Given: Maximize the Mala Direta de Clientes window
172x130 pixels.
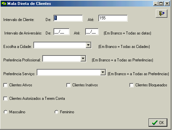Looking at the screenshot, I should point(161,4).
